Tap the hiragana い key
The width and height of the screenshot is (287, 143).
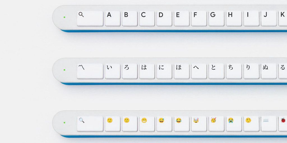(113, 71)
